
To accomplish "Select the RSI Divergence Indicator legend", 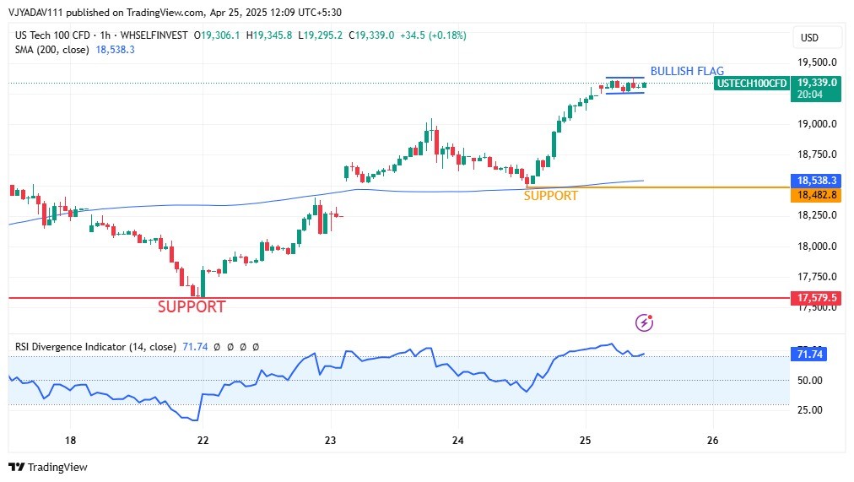I will point(95,347).
